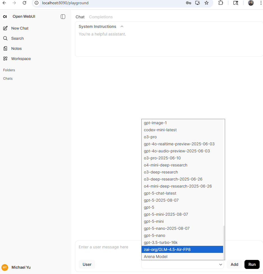Click the Open WebUI logo
Image resolution: width=263 pixels, height=274 pixels.
[5, 17]
